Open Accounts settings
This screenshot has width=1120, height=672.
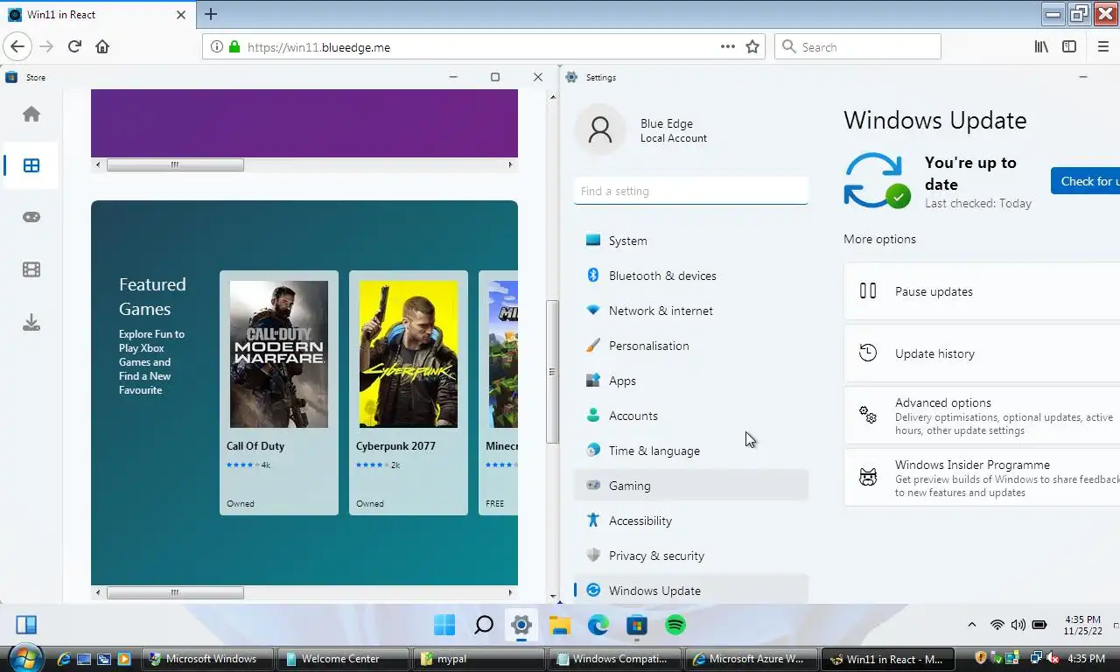click(691, 416)
